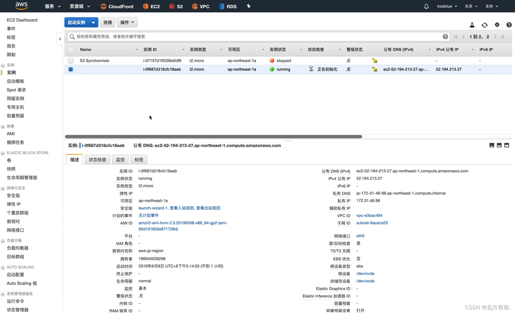
Task: Go to last page of instances
Action: coord(503,36)
